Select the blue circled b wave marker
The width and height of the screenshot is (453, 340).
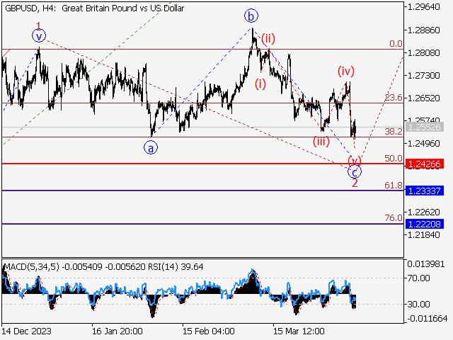pyautogui.click(x=251, y=16)
